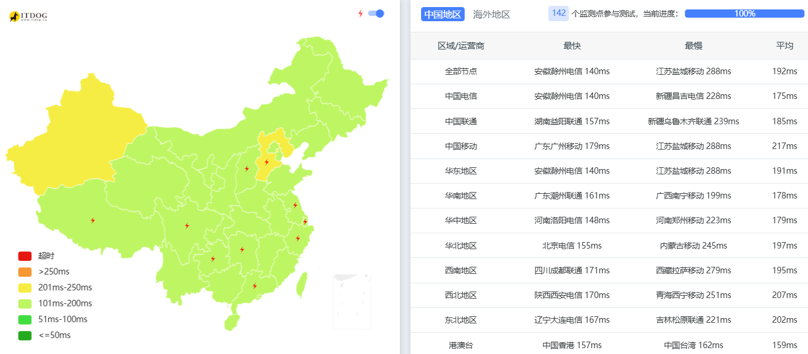Click Hainan island on the map
The image size is (808, 354).
coord(232,322)
